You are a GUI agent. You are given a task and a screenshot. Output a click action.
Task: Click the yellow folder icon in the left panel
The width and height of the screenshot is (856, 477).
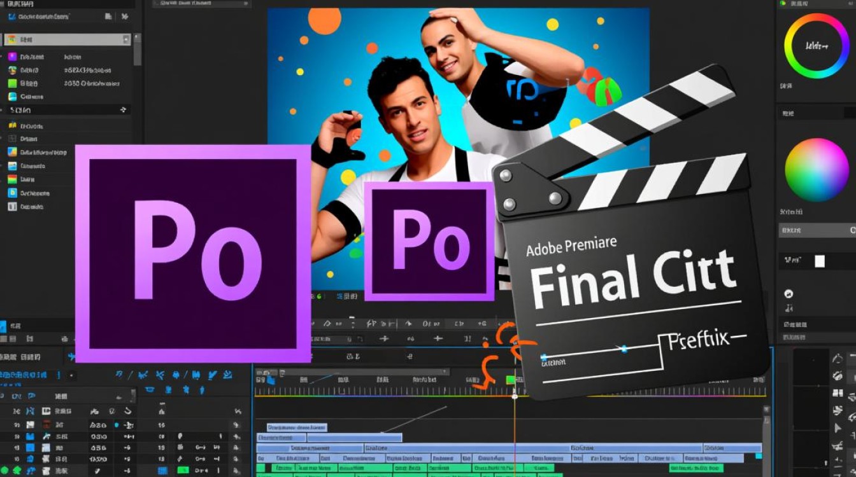[12, 125]
